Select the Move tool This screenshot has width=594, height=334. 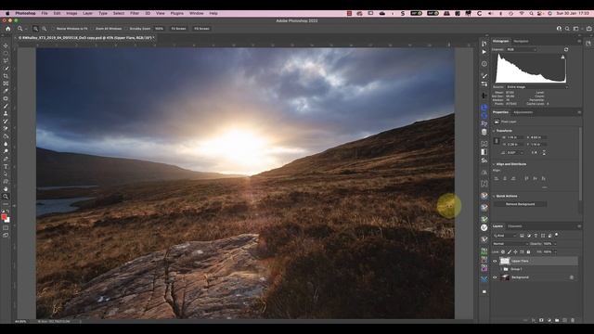click(6, 45)
